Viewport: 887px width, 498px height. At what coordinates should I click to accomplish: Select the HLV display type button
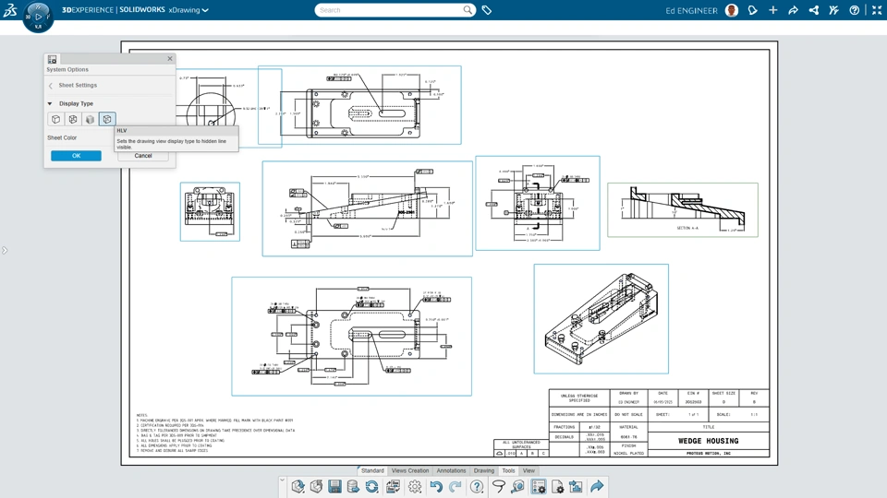[107, 119]
